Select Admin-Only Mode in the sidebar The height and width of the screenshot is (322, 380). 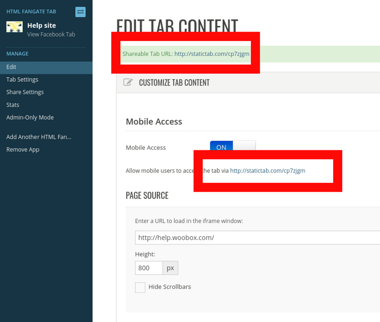click(30, 117)
